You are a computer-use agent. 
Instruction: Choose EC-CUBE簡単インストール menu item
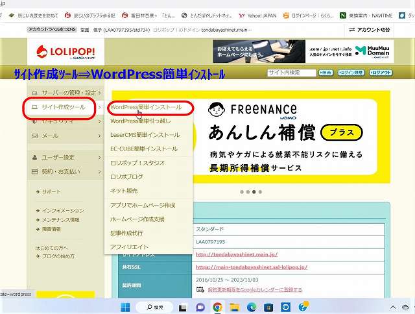pyautogui.click(x=143, y=149)
